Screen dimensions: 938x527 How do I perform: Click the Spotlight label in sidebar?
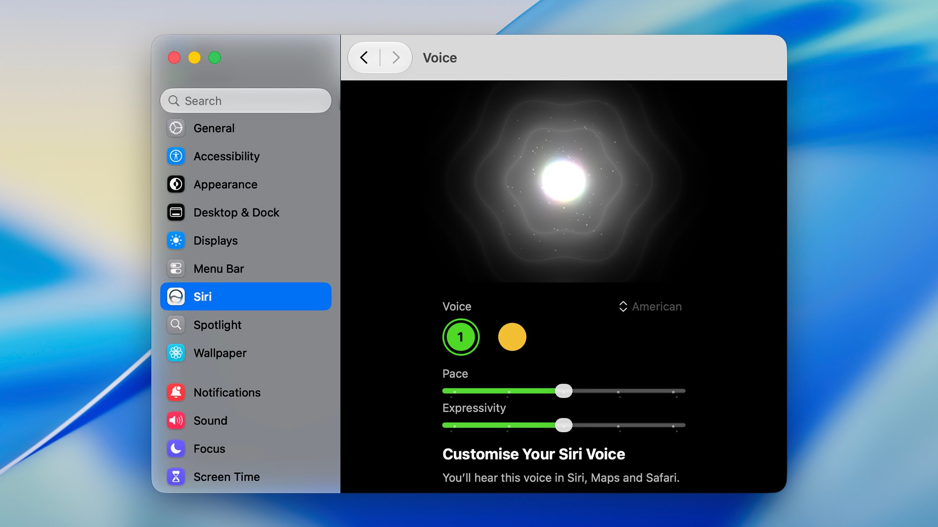click(x=218, y=325)
